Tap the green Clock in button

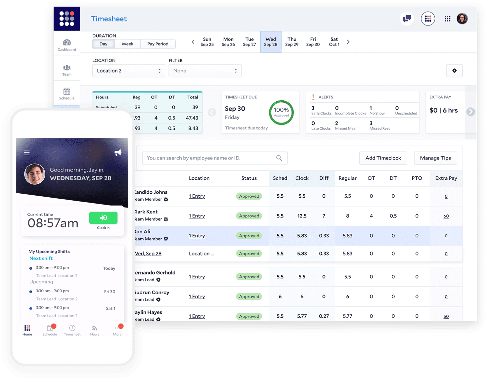click(103, 217)
